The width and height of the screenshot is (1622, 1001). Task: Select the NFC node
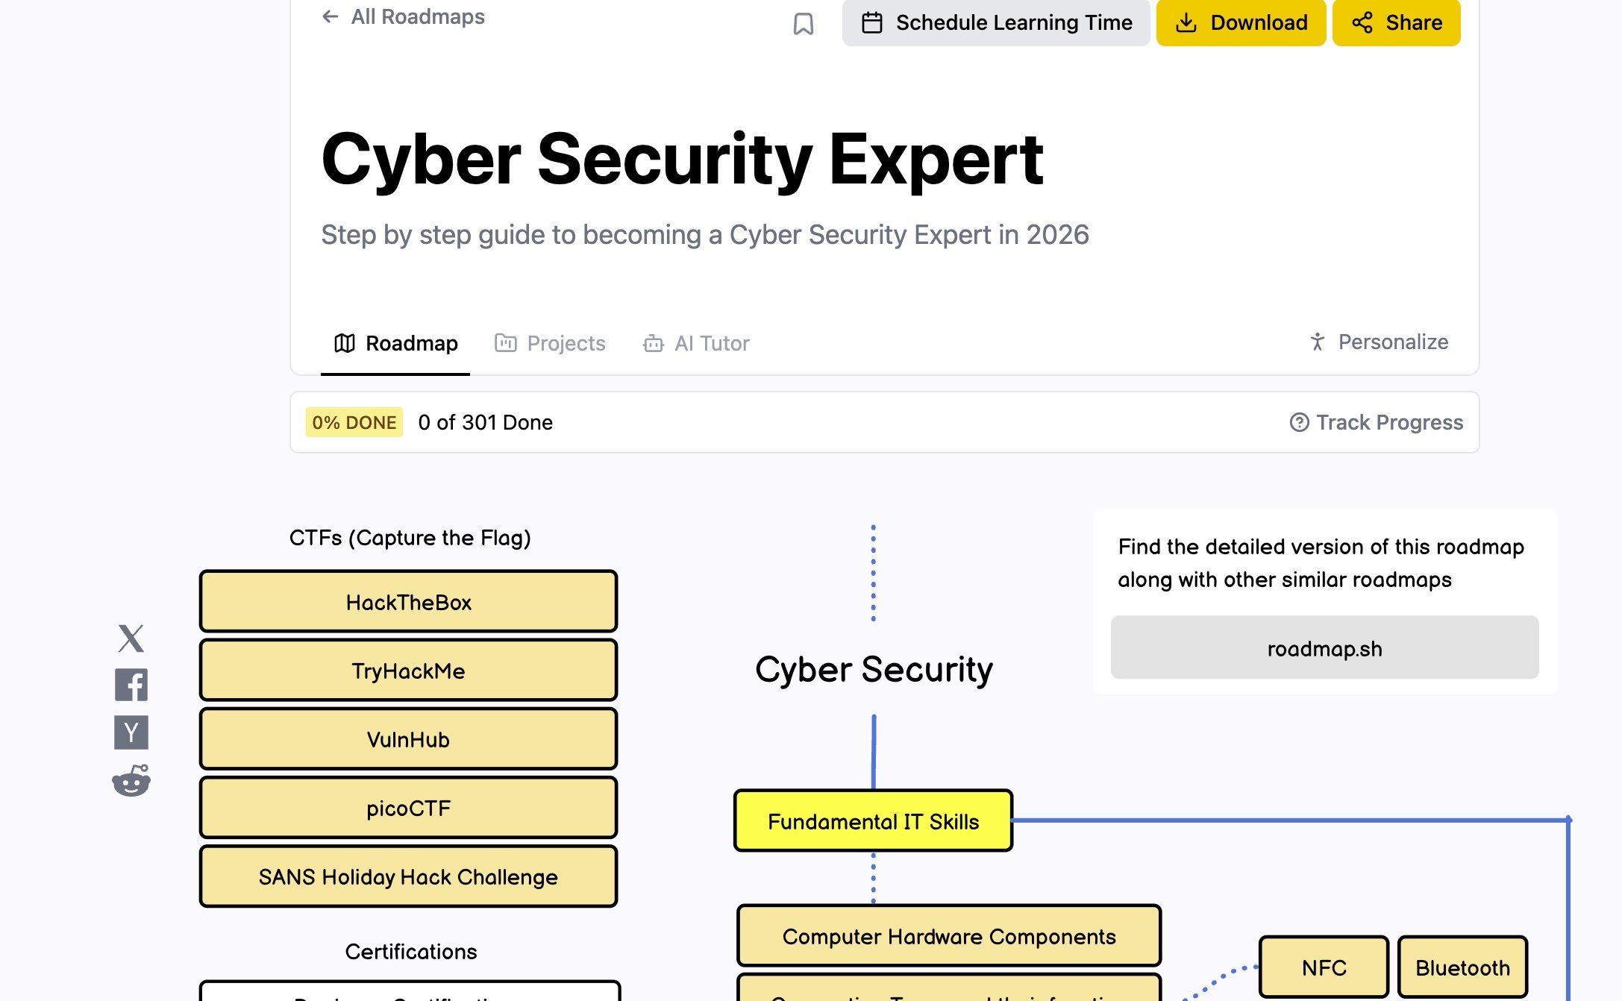click(1324, 967)
